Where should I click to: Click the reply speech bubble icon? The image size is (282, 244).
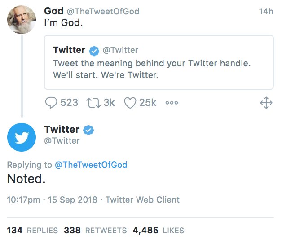tap(51, 103)
